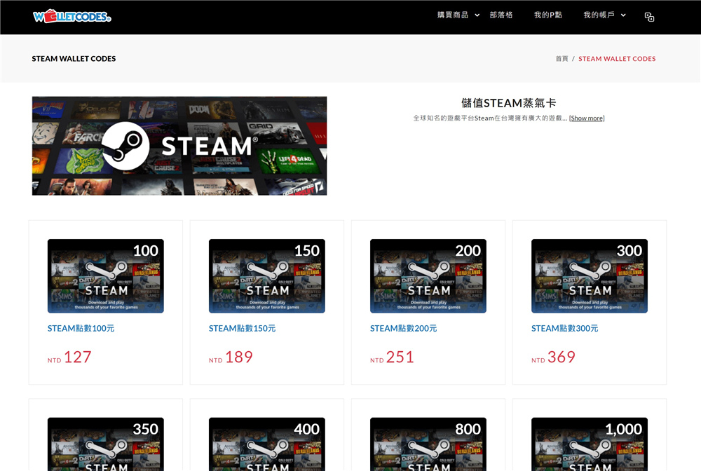Click the STEAM點數100元 product link
This screenshot has width=701, height=471.
(x=81, y=329)
